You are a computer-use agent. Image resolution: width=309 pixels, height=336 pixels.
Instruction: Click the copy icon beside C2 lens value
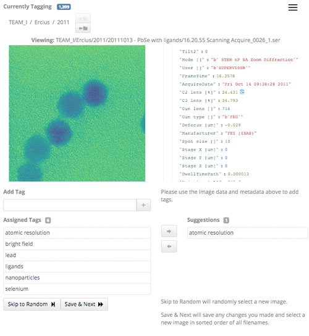coord(242,92)
